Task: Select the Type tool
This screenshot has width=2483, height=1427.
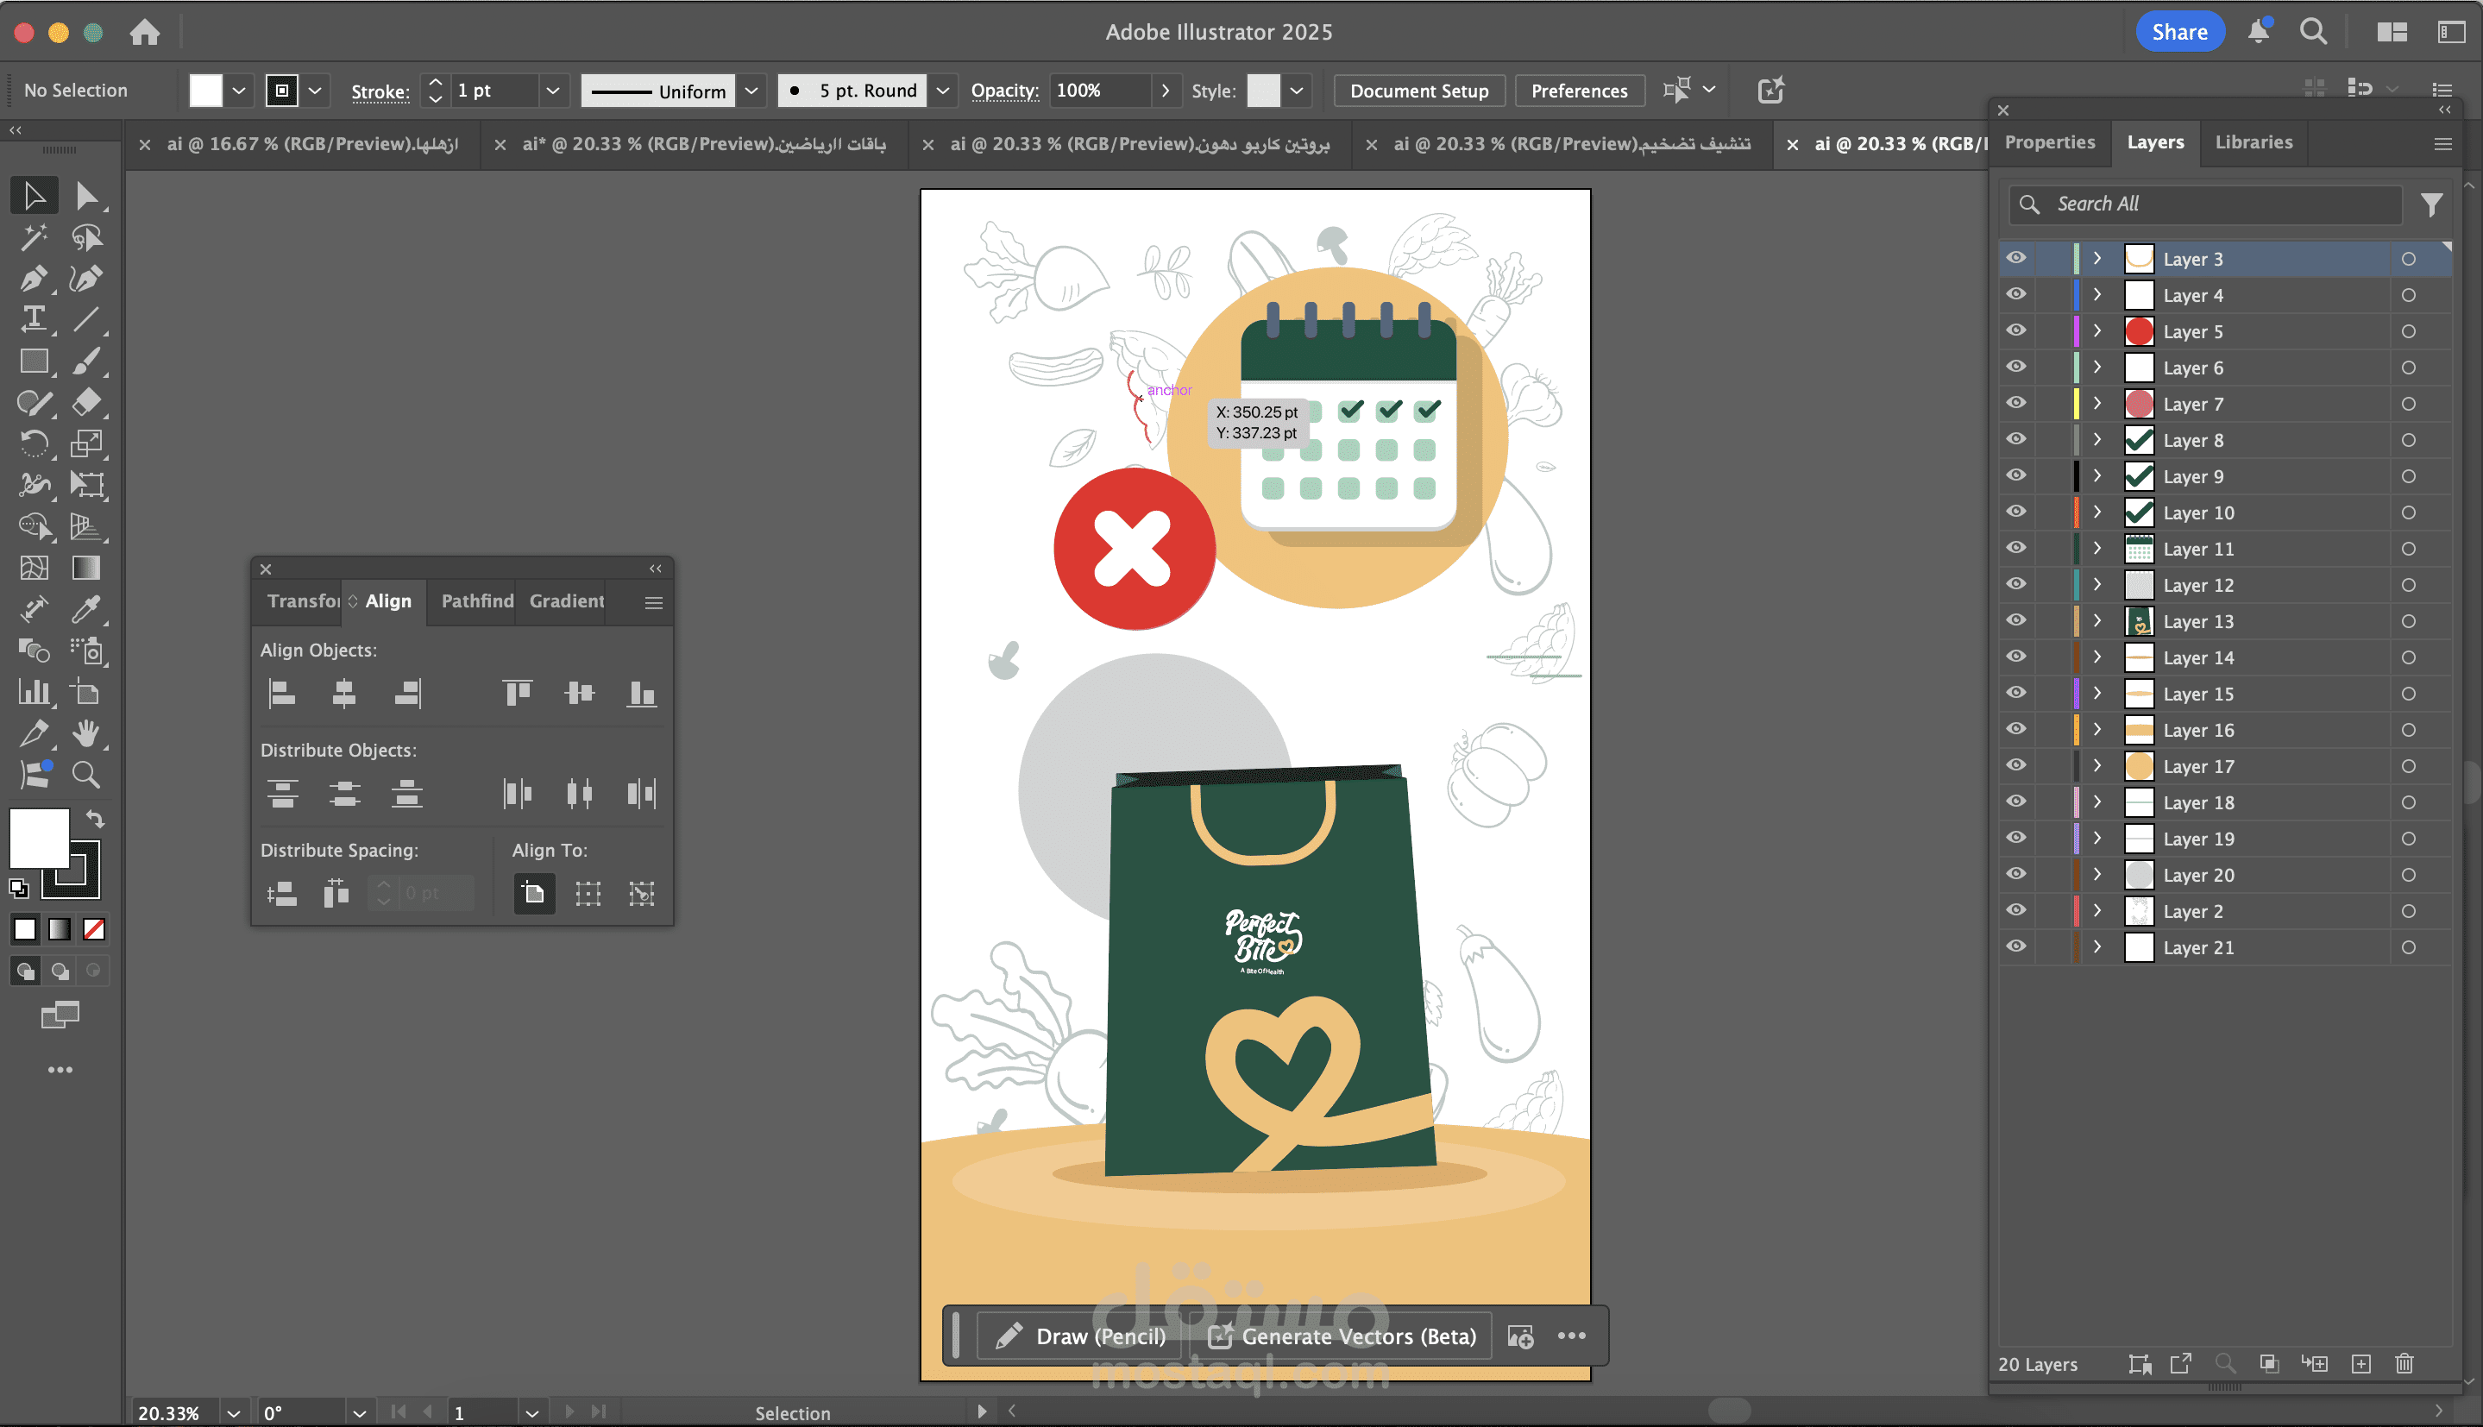Action: pos(34,319)
